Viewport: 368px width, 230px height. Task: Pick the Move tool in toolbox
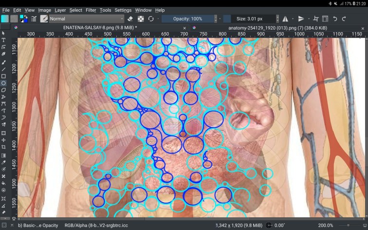(x=3, y=140)
